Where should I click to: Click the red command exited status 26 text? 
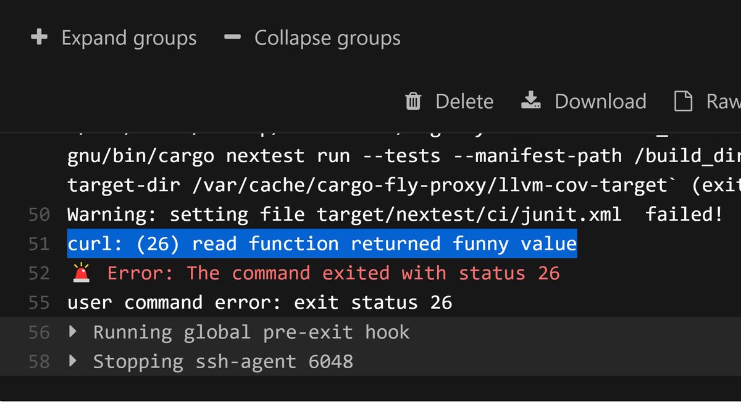click(x=333, y=273)
